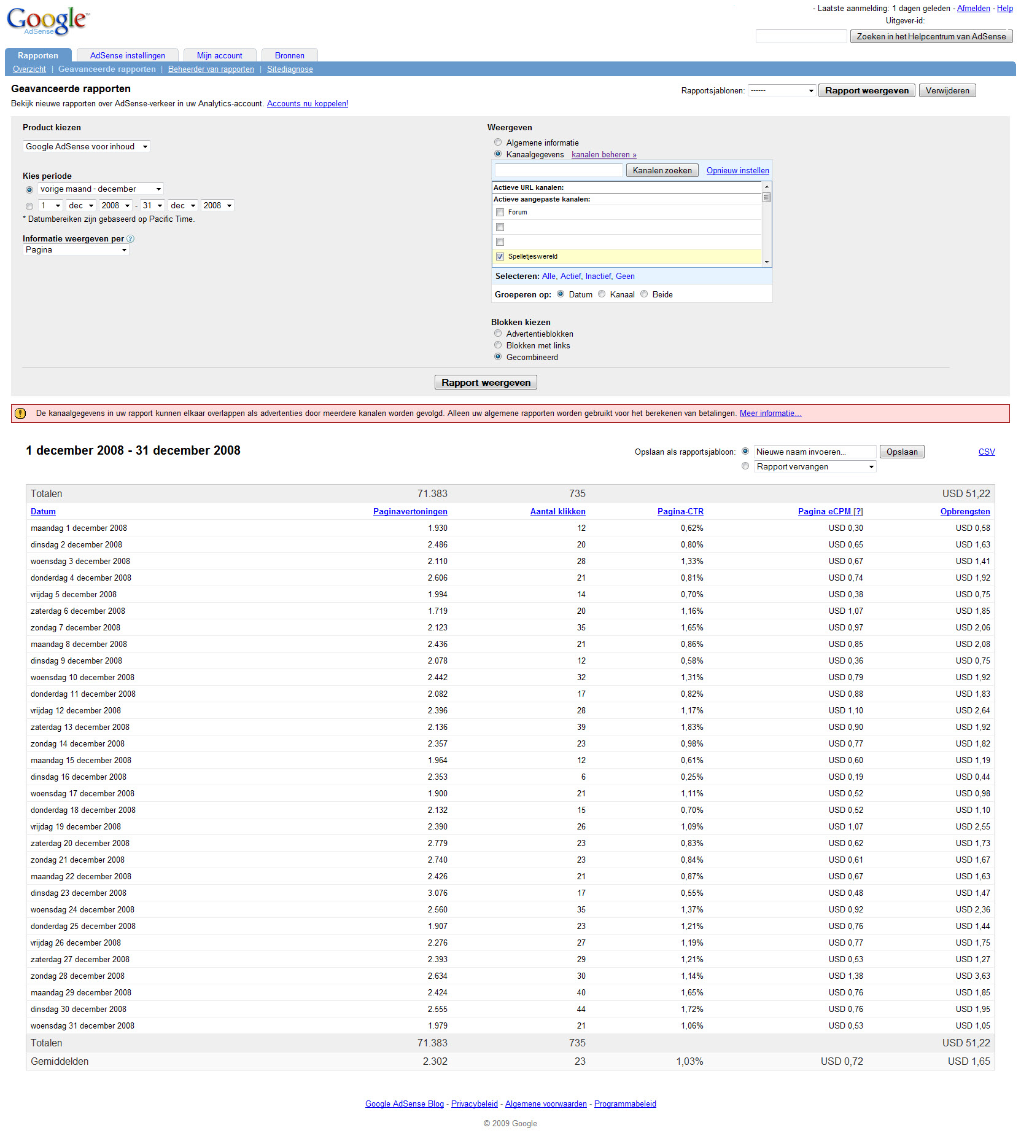This screenshot has width=1021, height=1133.
Task: Click the Afmelden link
Action: coord(973,9)
